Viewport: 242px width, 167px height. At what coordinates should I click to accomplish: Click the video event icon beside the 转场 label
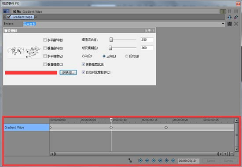pos(6,11)
